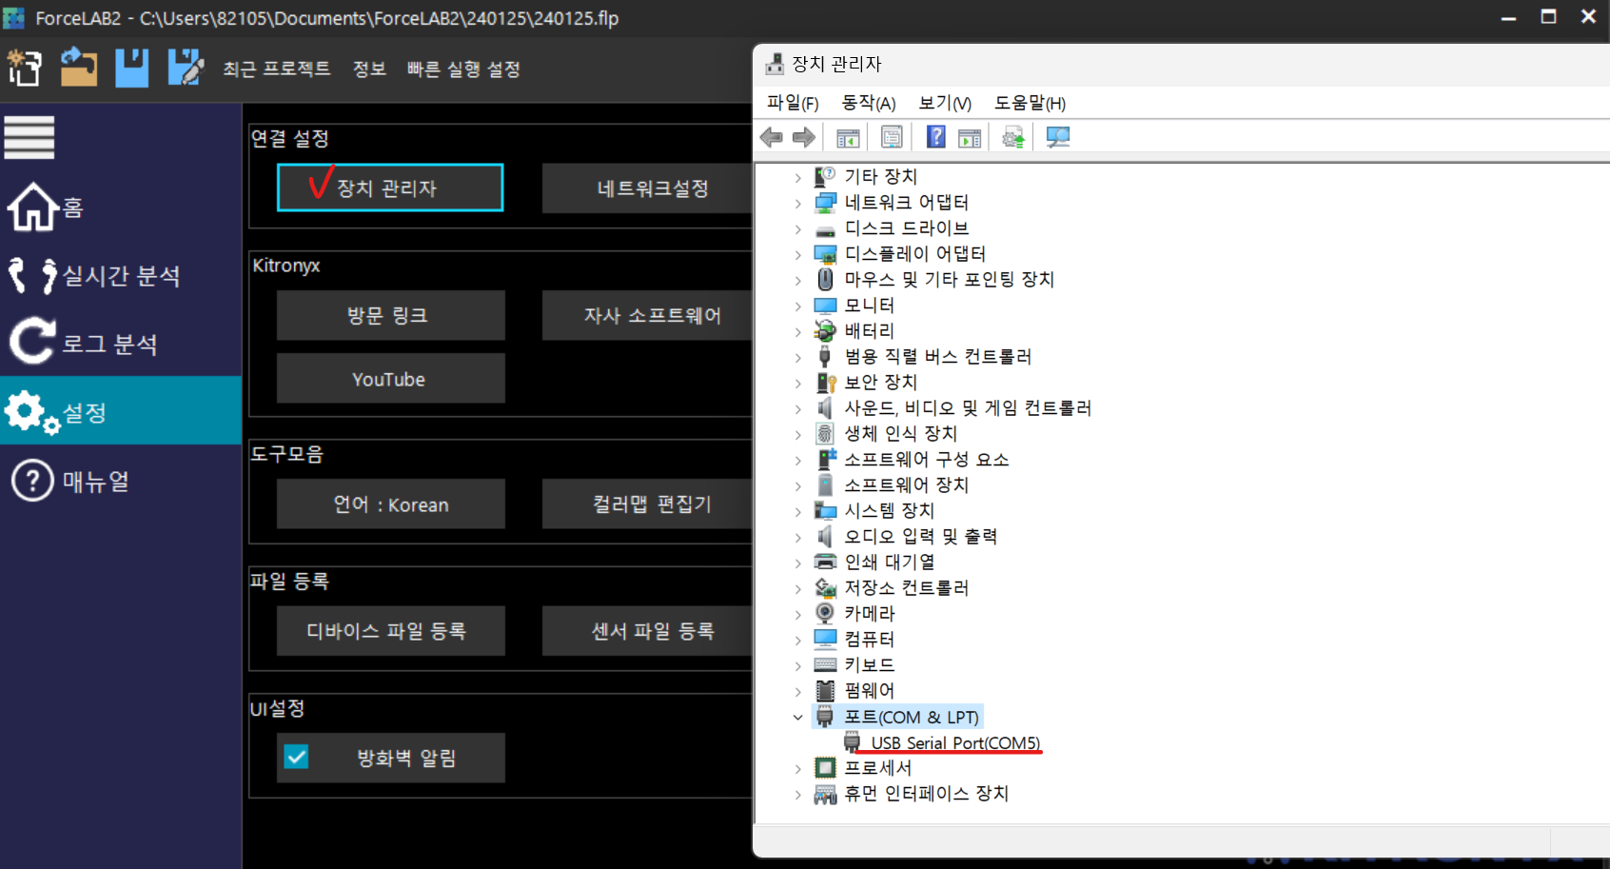Open 빠른 실행 설정 in top bar
The height and width of the screenshot is (869, 1610).
pyautogui.click(x=463, y=69)
